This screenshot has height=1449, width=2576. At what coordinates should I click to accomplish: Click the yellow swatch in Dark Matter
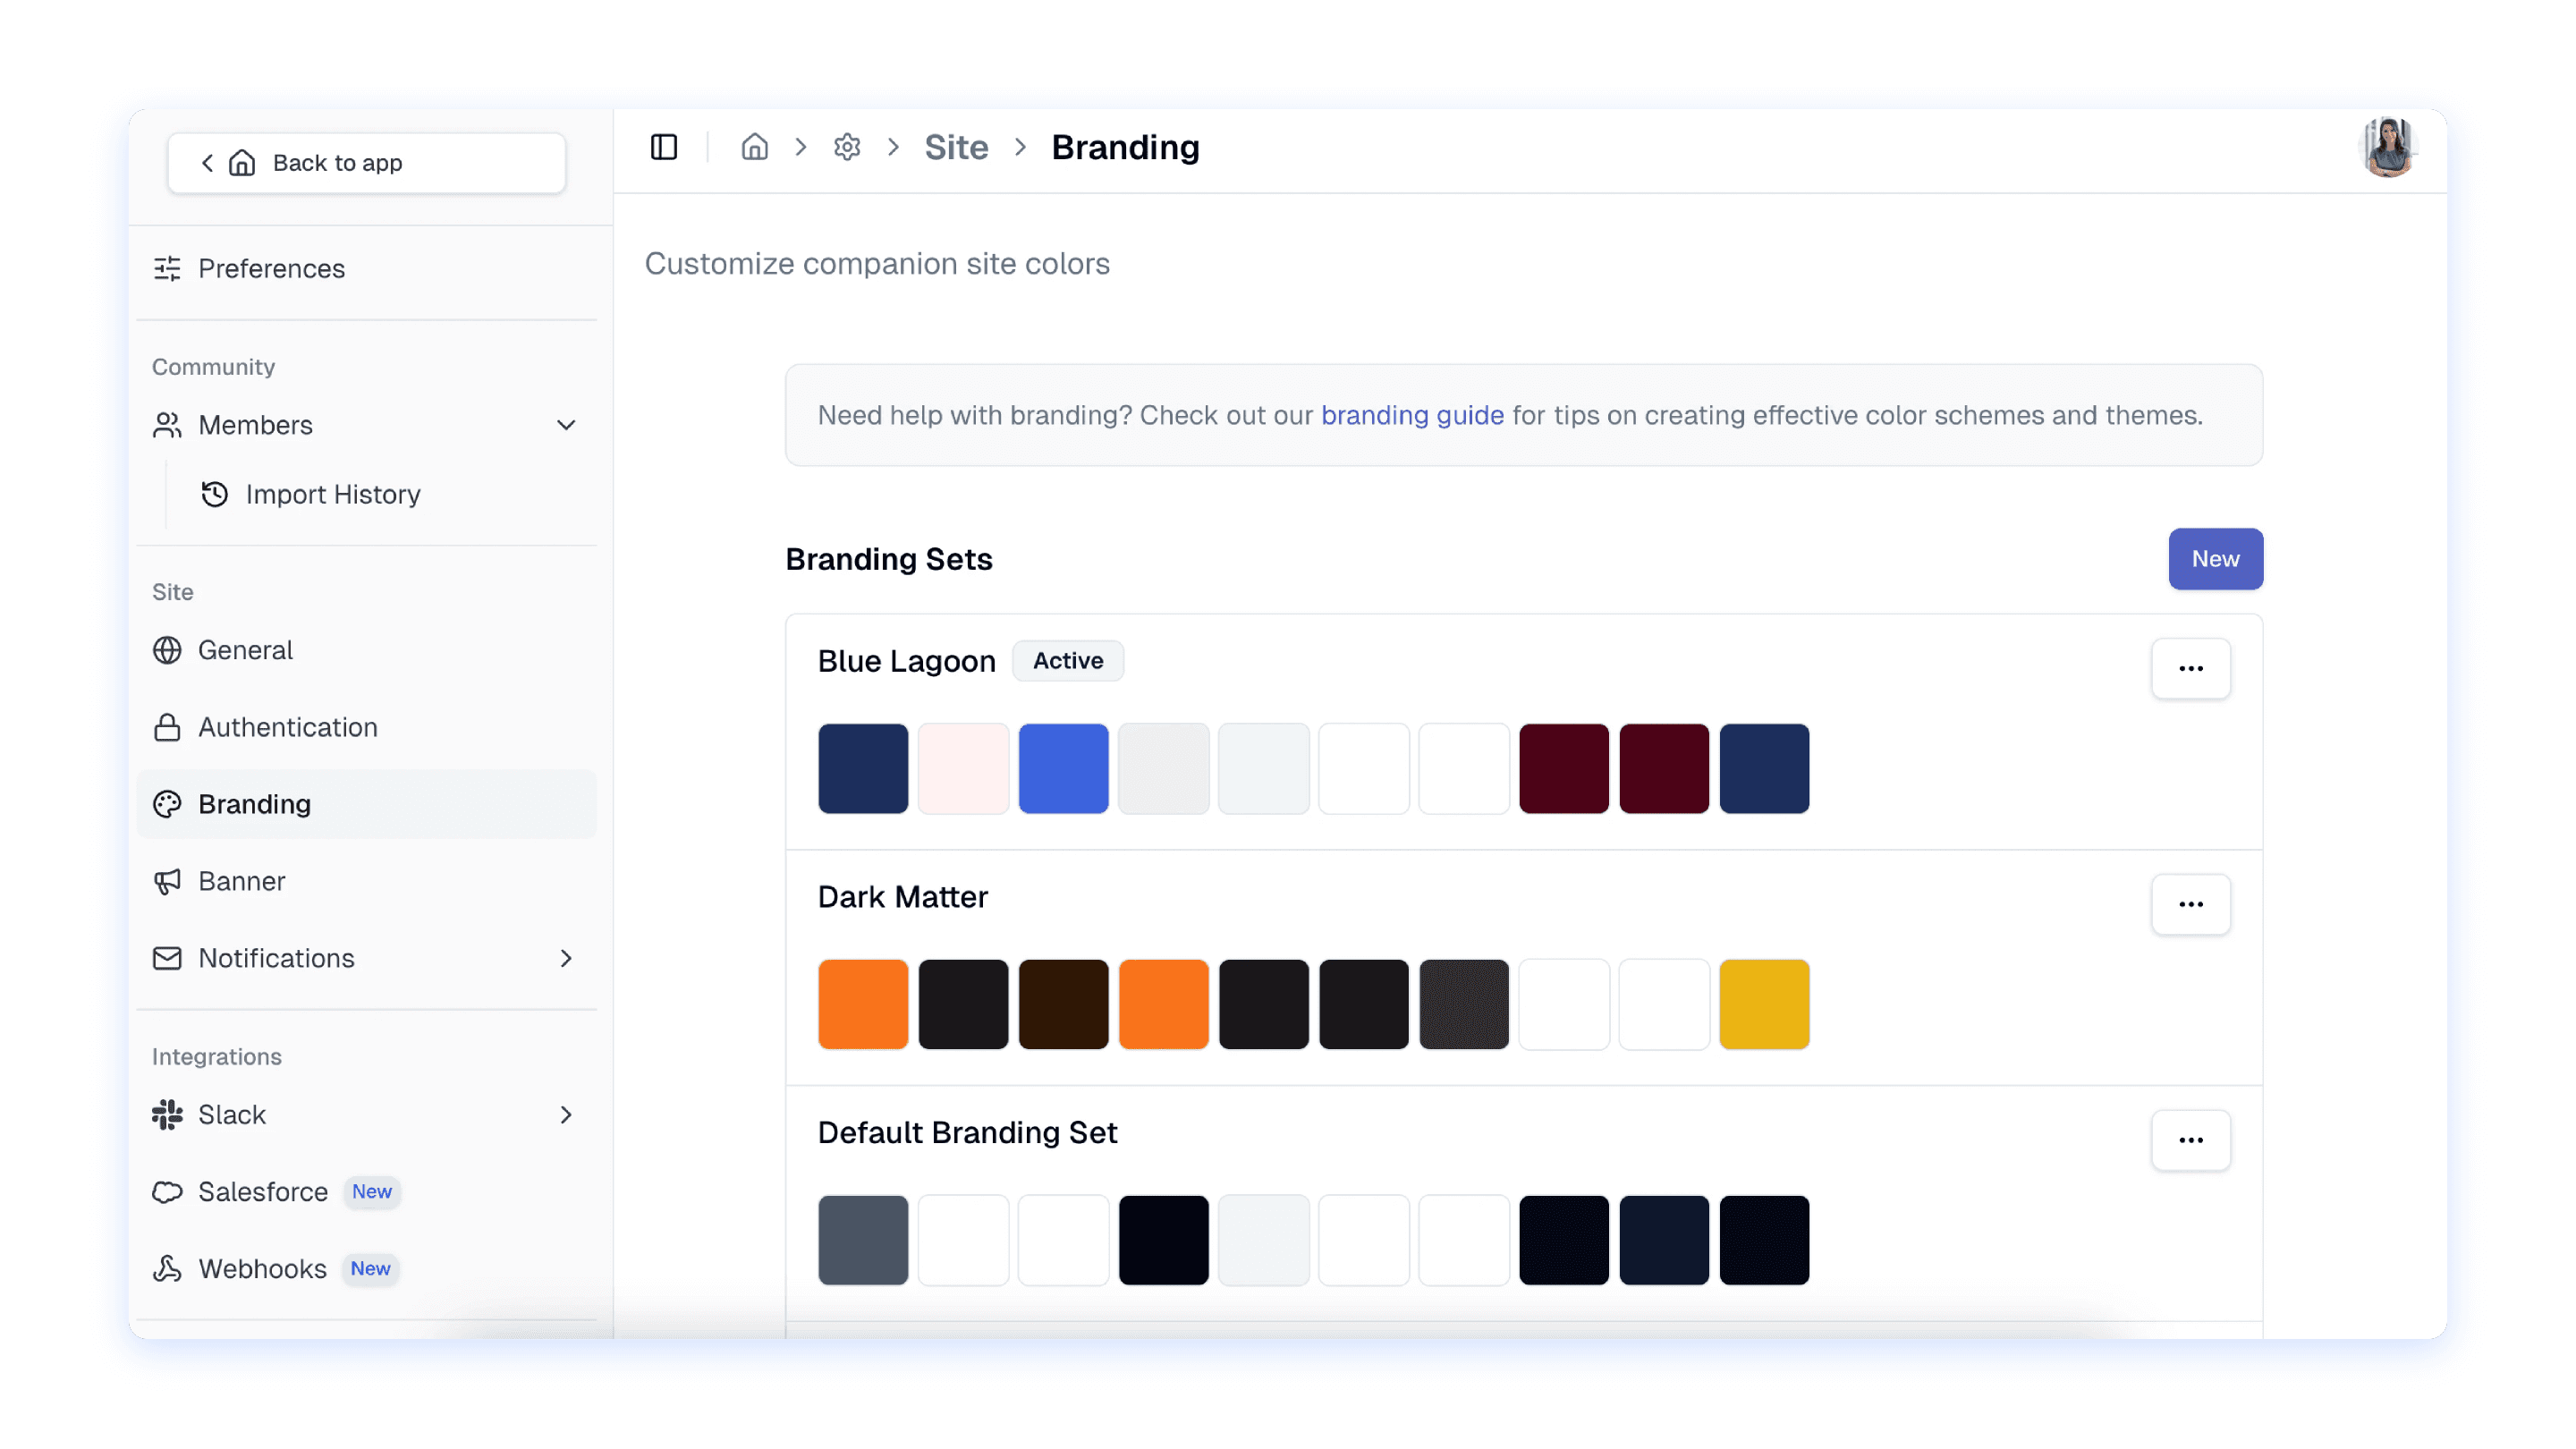pos(1764,1004)
